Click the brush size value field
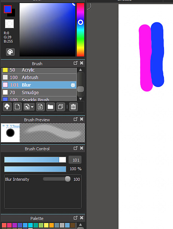 75,160
